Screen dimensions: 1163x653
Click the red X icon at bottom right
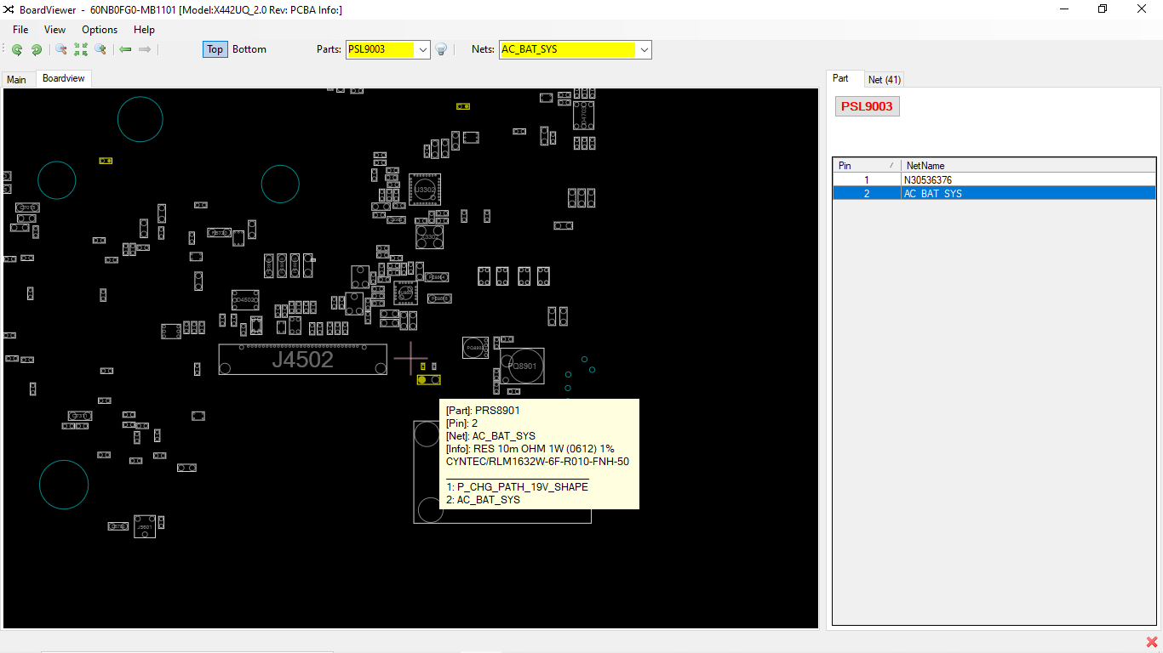[x=1152, y=642]
